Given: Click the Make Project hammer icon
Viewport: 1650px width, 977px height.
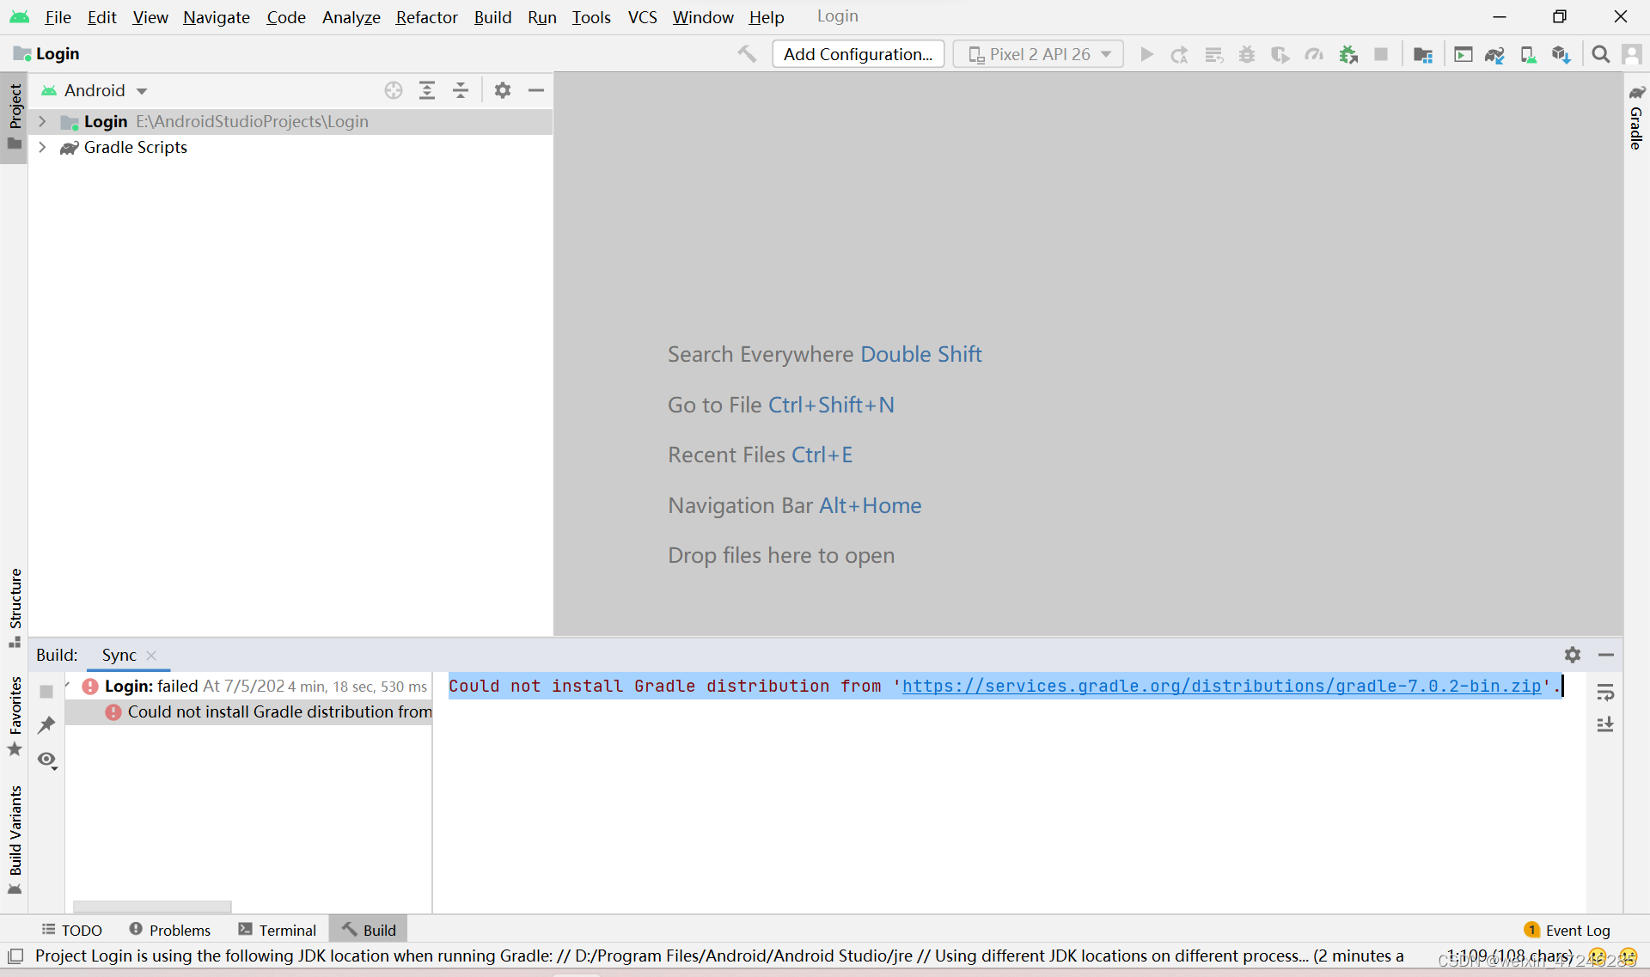Looking at the screenshot, I should [747, 54].
